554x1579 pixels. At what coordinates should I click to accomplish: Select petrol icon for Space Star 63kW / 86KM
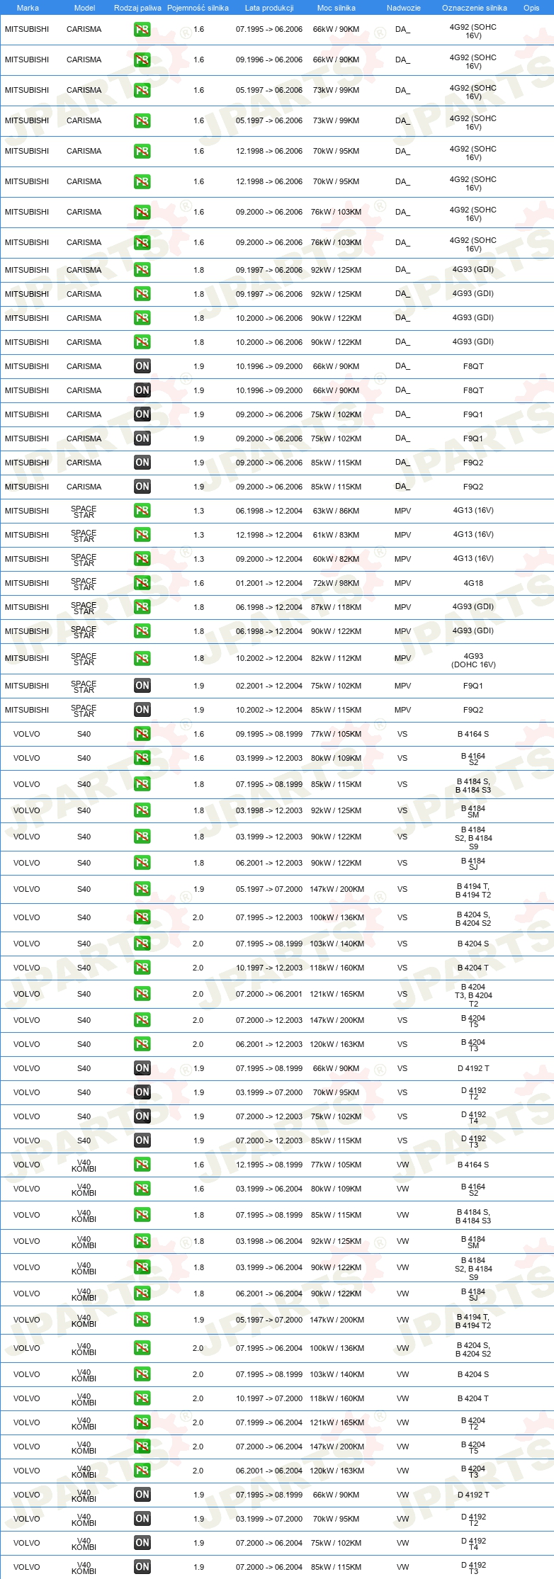[x=142, y=511]
